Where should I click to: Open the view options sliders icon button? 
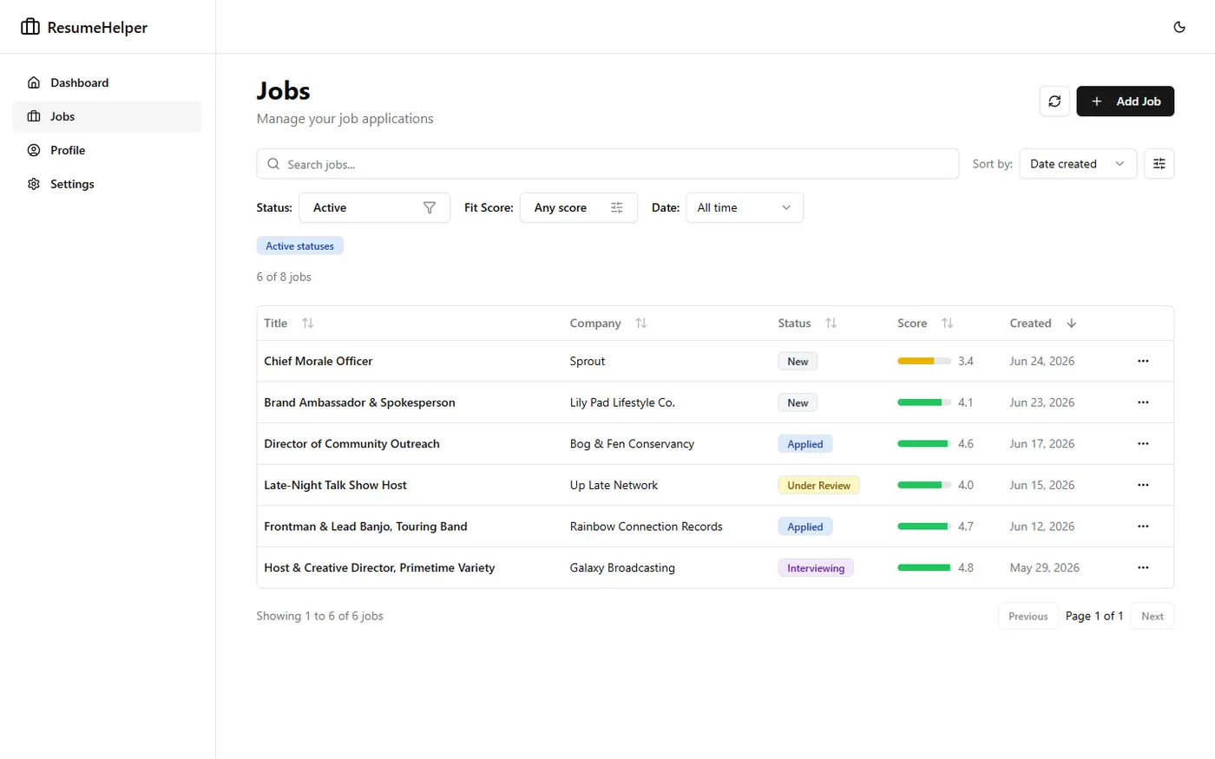pyautogui.click(x=1159, y=164)
